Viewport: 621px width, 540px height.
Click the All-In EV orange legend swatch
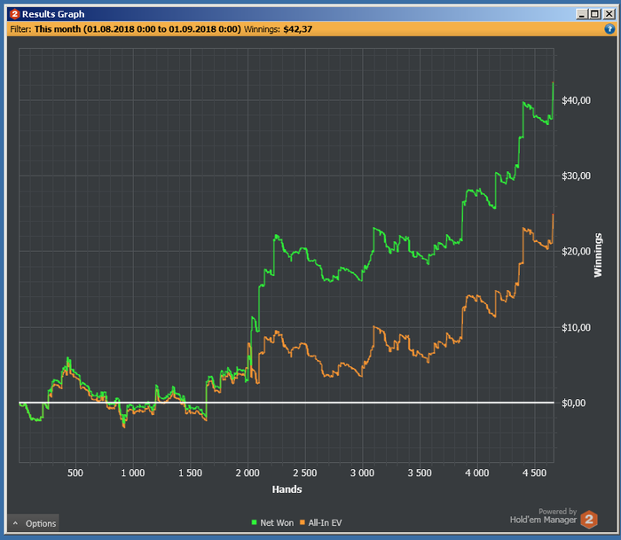pos(303,522)
